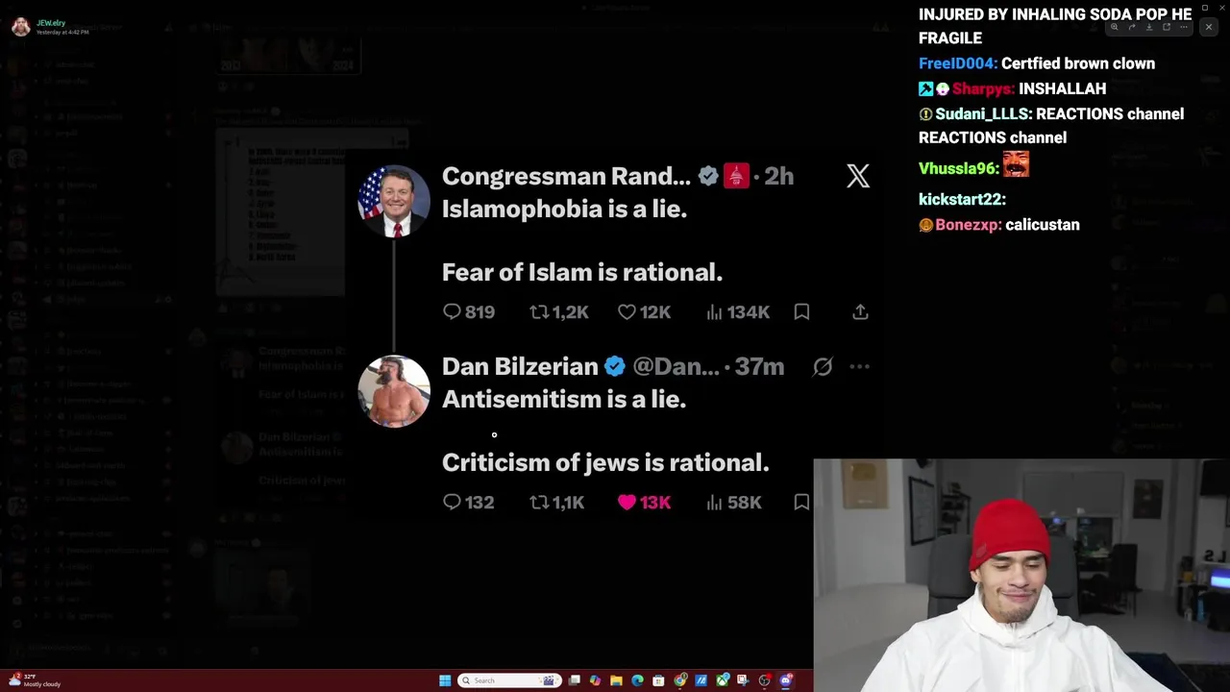This screenshot has width=1230, height=692.
Task: Click the Discord icon in the taskbar
Action: click(785, 680)
